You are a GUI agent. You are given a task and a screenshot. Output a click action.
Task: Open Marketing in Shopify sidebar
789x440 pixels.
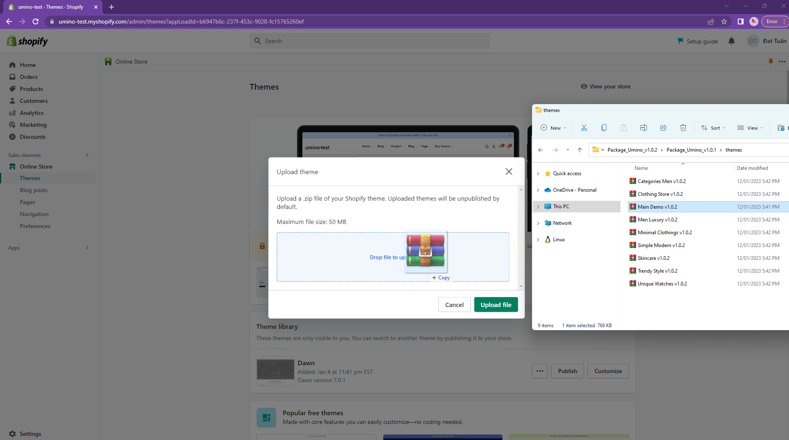[x=33, y=125]
